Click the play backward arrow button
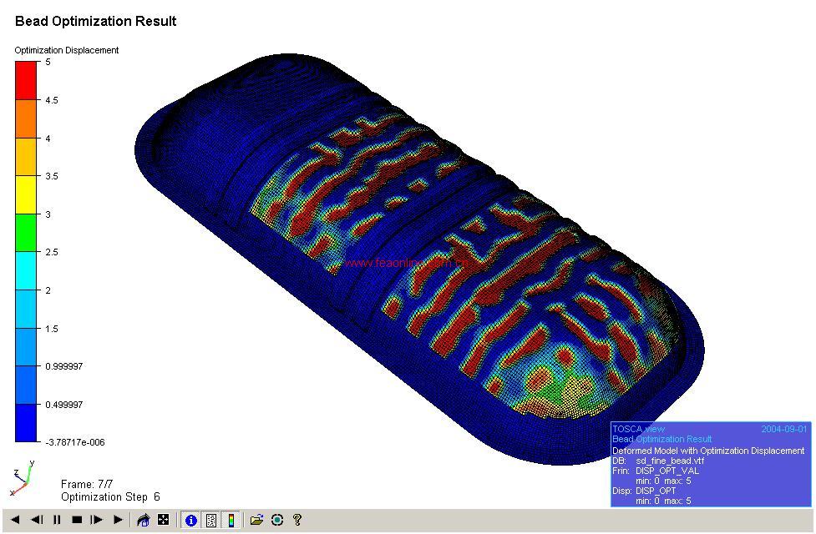Viewport: 816px width, 534px height. (x=15, y=520)
